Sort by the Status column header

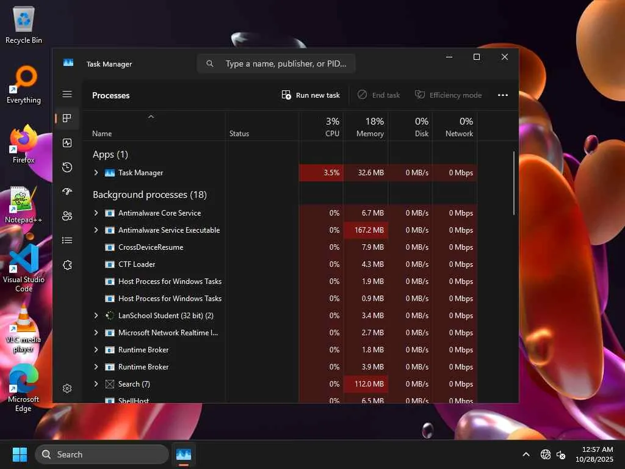(x=262, y=126)
